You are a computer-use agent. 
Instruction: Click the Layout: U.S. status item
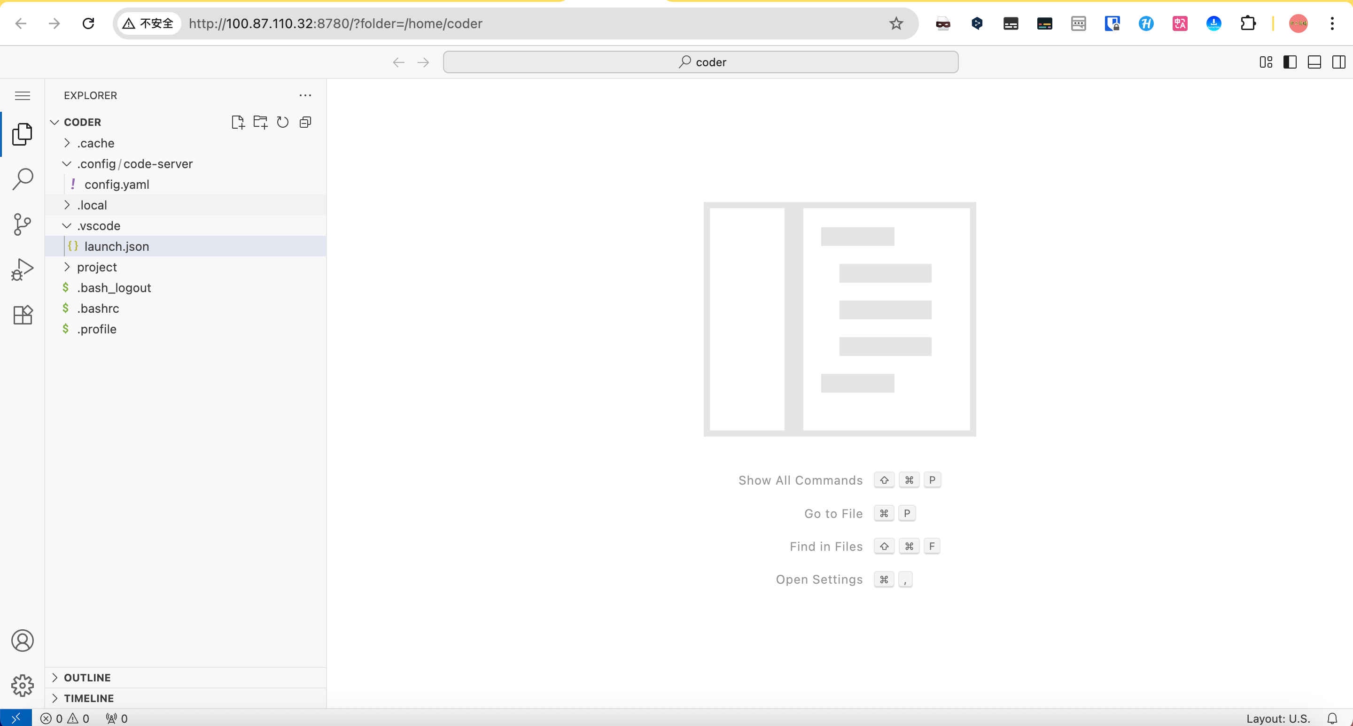point(1278,718)
